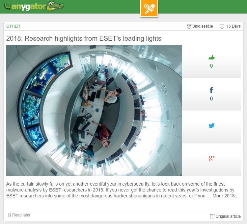This screenshot has width=247, height=224.
Task: Click the Original article external-link icon
Action: [x=212, y=216]
